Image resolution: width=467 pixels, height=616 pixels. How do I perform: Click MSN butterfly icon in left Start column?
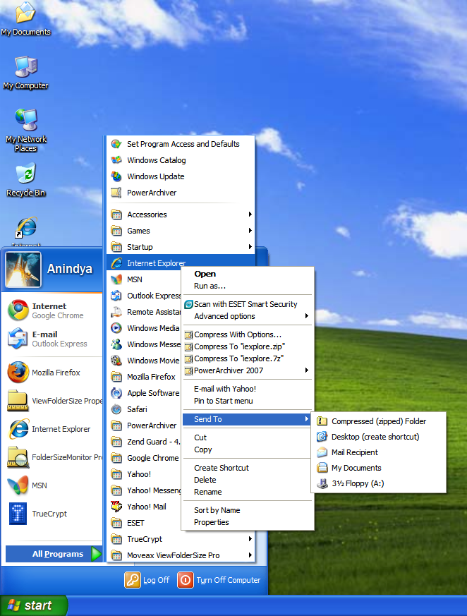(18, 485)
